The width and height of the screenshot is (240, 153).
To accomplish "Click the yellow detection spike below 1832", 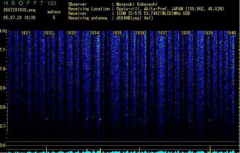I will pyautogui.click(x=47, y=150).
